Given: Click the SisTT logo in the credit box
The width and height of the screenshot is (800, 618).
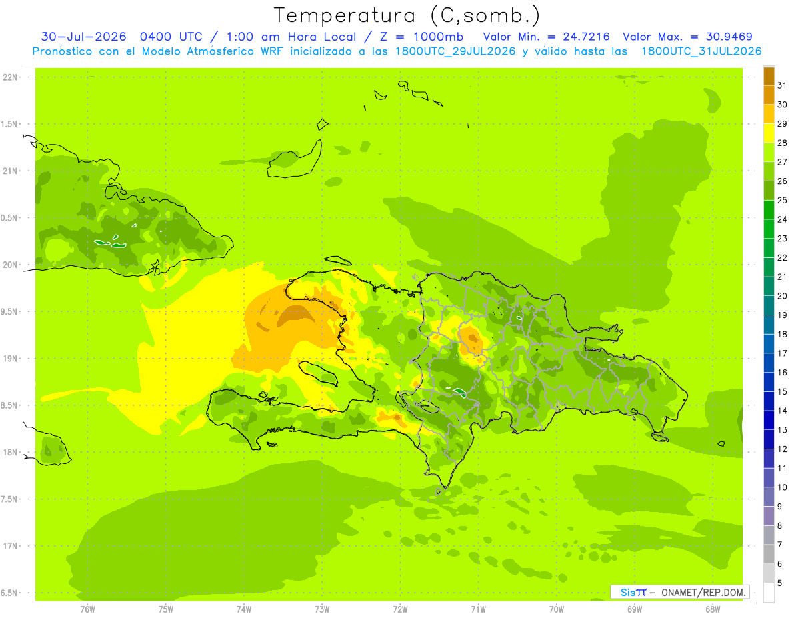Looking at the screenshot, I should (x=633, y=592).
